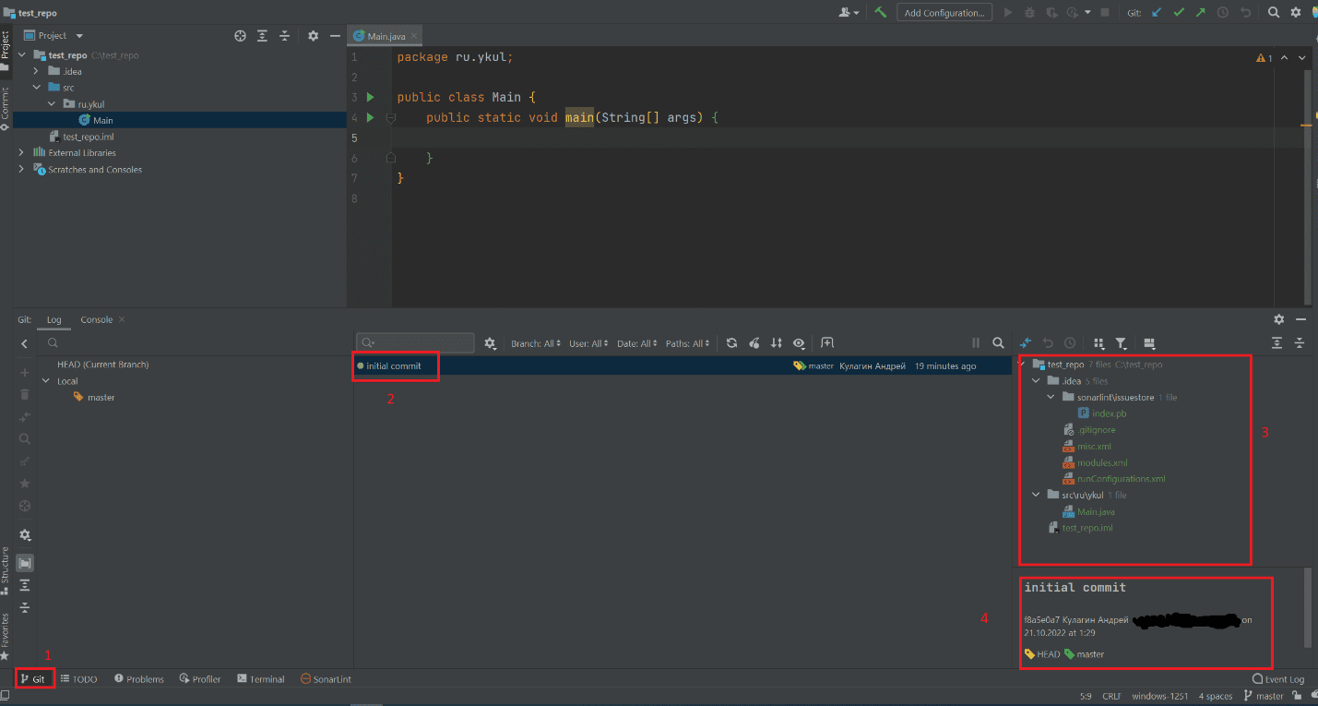Image resolution: width=1318 pixels, height=706 pixels.
Task: Collapse the sonarlint\issuestore folder in commit files
Action: coord(1051,398)
